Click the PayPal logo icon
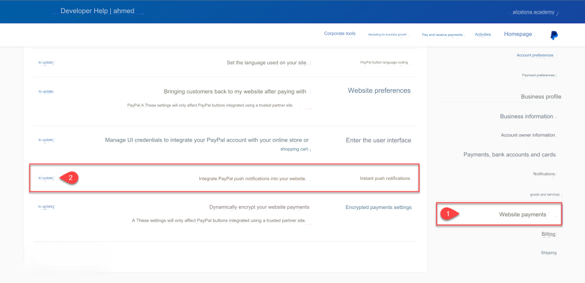 coord(554,35)
